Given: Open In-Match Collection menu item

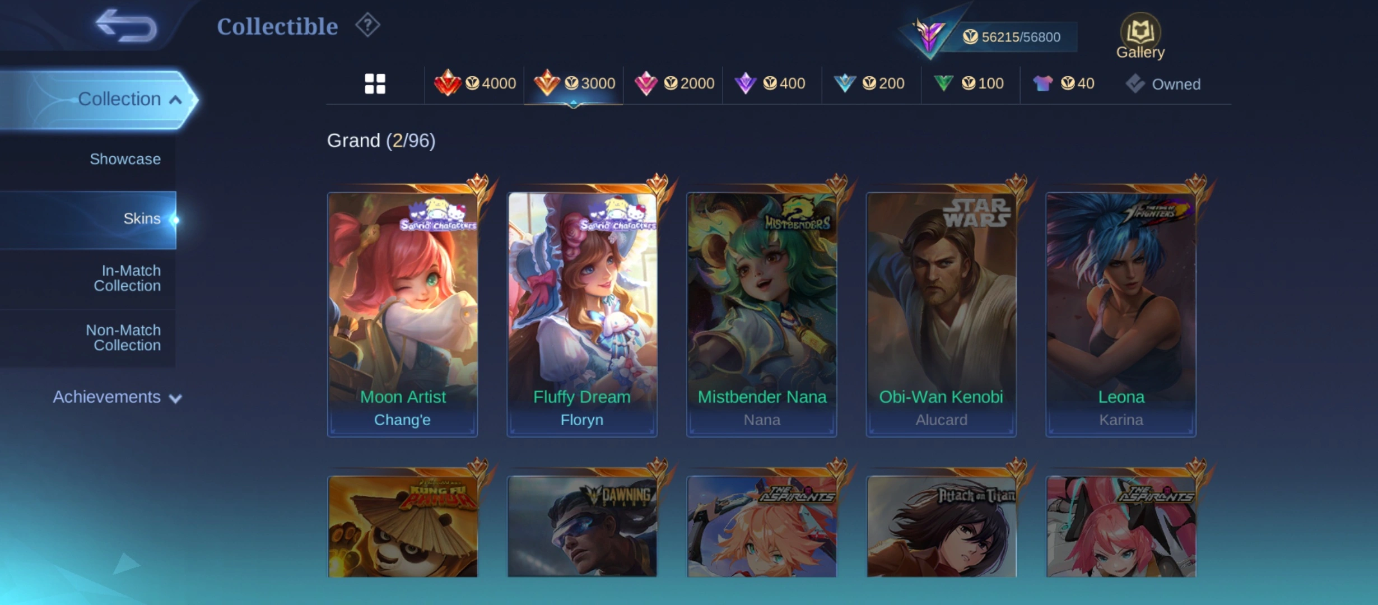Looking at the screenshot, I should (x=127, y=278).
